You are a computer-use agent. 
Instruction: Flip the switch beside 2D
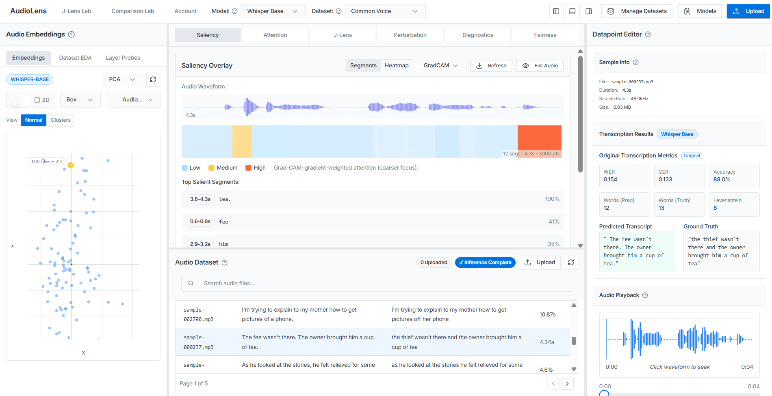pyautogui.click(x=20, y=100)
